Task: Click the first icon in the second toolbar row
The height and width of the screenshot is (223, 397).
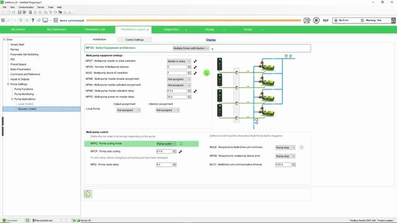Action: pyautogui.click(x=3, y=20)
